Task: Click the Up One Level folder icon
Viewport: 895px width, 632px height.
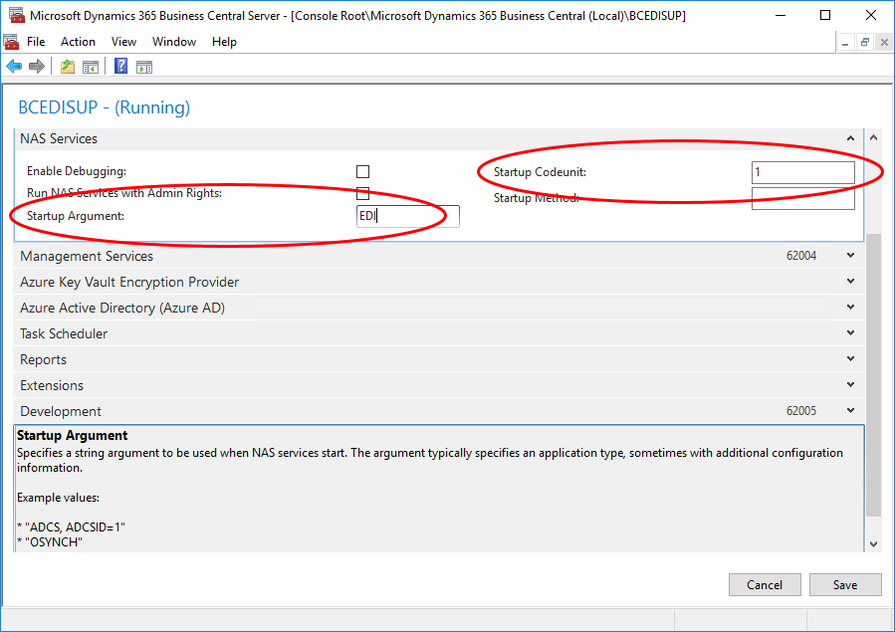Action: tap(68, 67)
